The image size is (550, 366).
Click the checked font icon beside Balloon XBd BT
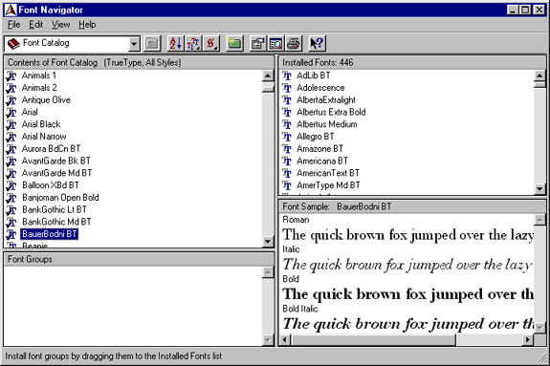[x=11, y=185]
